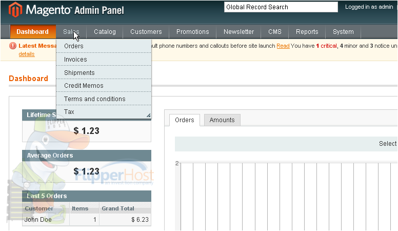This screenshot has height=231, width=398.
Task: Click the red critical message alert icon
Action: pyautogui.click(x=12, y=46)
